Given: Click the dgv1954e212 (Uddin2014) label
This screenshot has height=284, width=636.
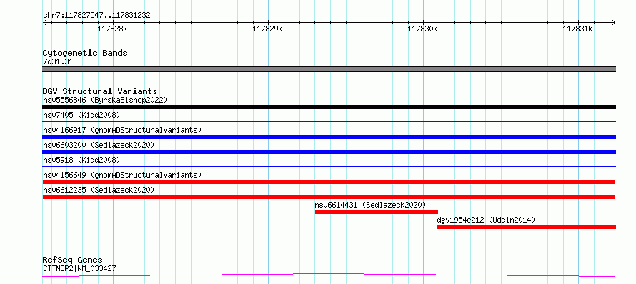Looking at the screenshot, I should tap(486, 220).
